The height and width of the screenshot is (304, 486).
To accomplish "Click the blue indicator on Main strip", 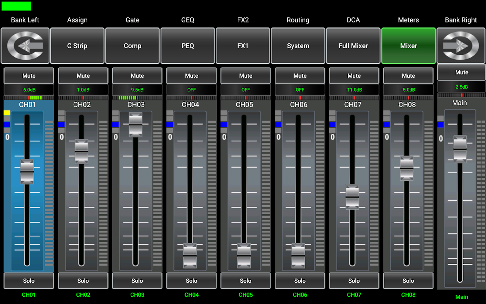I will tap(440, 125).
